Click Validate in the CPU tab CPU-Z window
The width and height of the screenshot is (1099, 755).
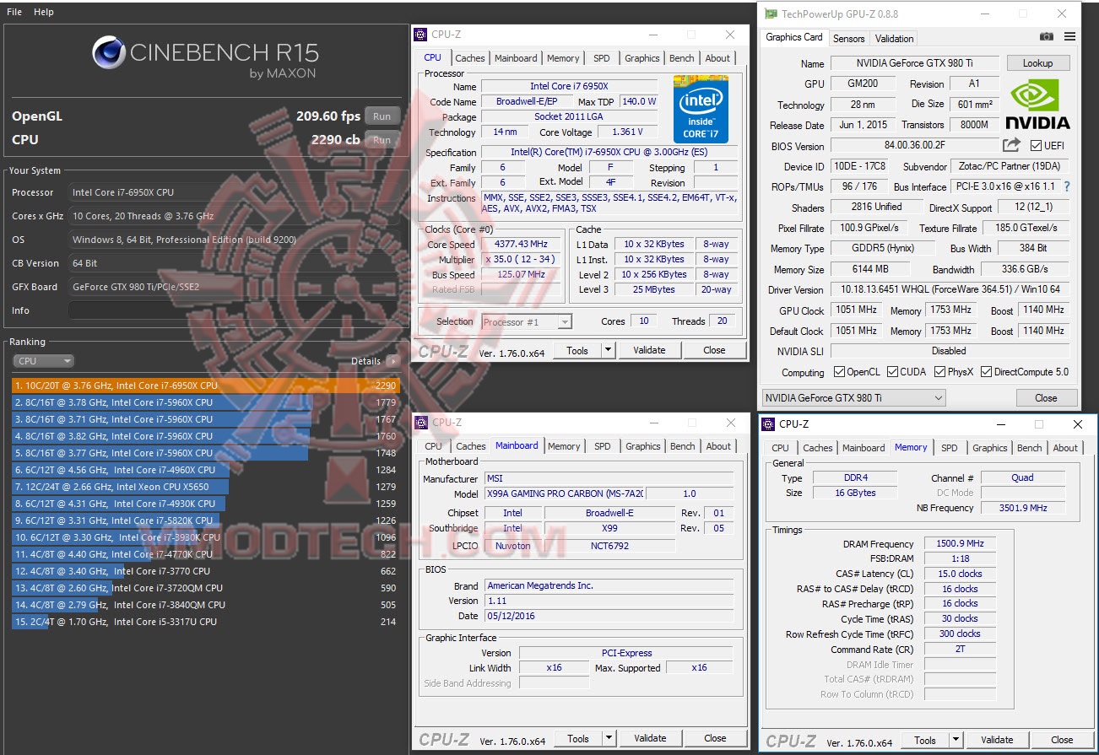tap(649, 350)
